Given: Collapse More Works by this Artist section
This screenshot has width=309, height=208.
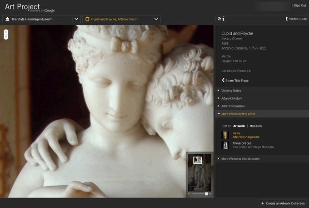Looking at the screenshot, I should [262, 114].
